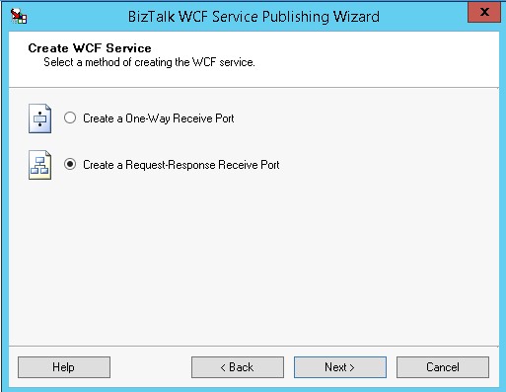Viewport: 506px width, 392px height.
Task: Click the right chevron on Next
Action: click(x=352, y=367)
